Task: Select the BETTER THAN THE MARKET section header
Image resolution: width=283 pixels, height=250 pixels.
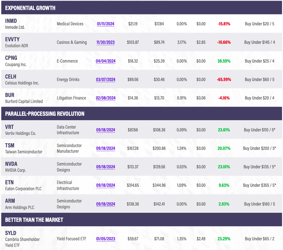Action: pos(141,220)
